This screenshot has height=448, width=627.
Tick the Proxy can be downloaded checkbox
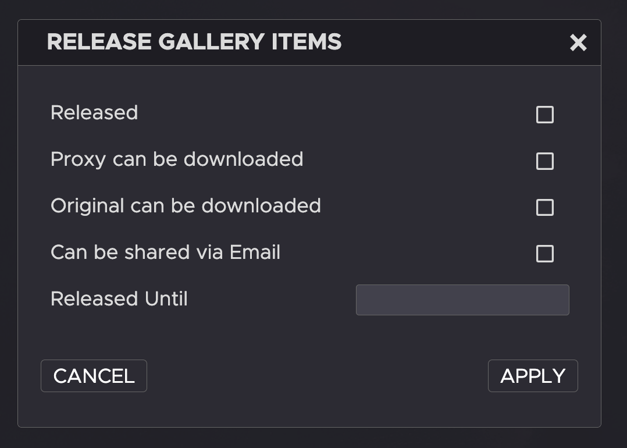tap(544, 161)
